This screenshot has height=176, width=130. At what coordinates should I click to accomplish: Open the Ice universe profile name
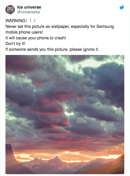click(x=29, y=7)
